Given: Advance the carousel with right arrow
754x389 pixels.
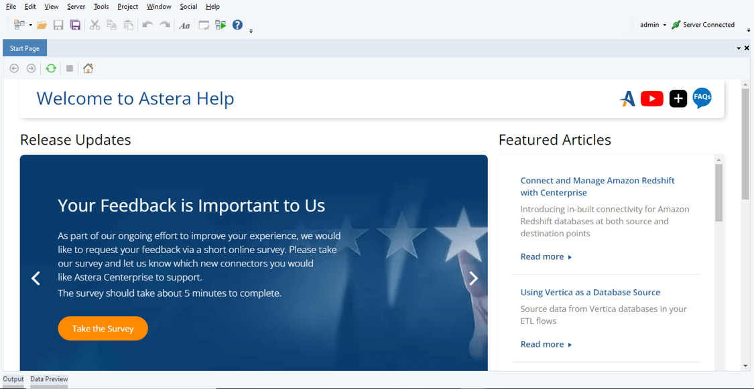Looking at the screenshot, I should point(473,279).
